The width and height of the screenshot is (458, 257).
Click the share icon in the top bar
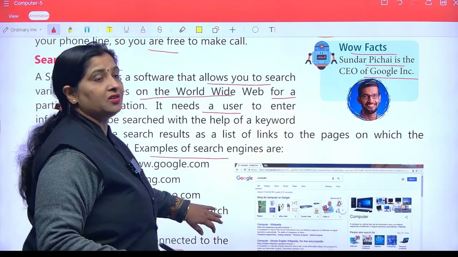(x=429, y=3)
